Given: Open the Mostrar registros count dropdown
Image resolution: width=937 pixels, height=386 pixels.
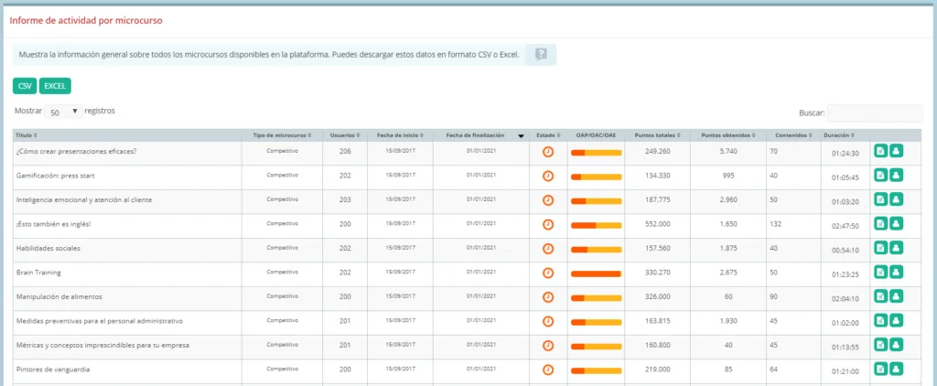Looking at the screenshot, I should [x=64, y=112].
